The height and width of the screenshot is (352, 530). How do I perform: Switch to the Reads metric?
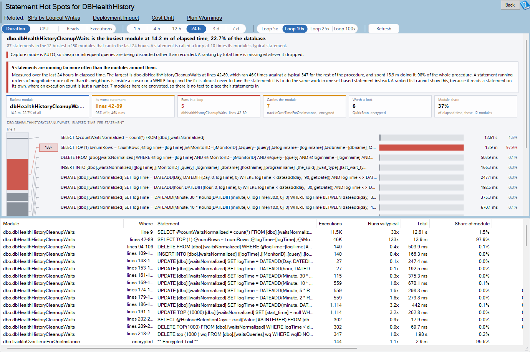coord(73,29)
